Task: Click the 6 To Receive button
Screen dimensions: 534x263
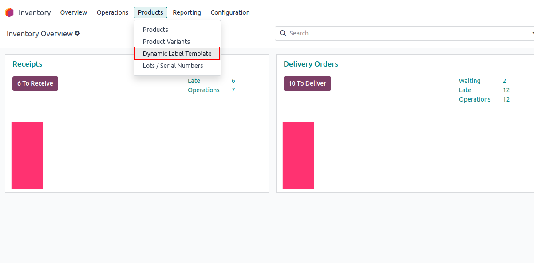Action: coord(35,83)
